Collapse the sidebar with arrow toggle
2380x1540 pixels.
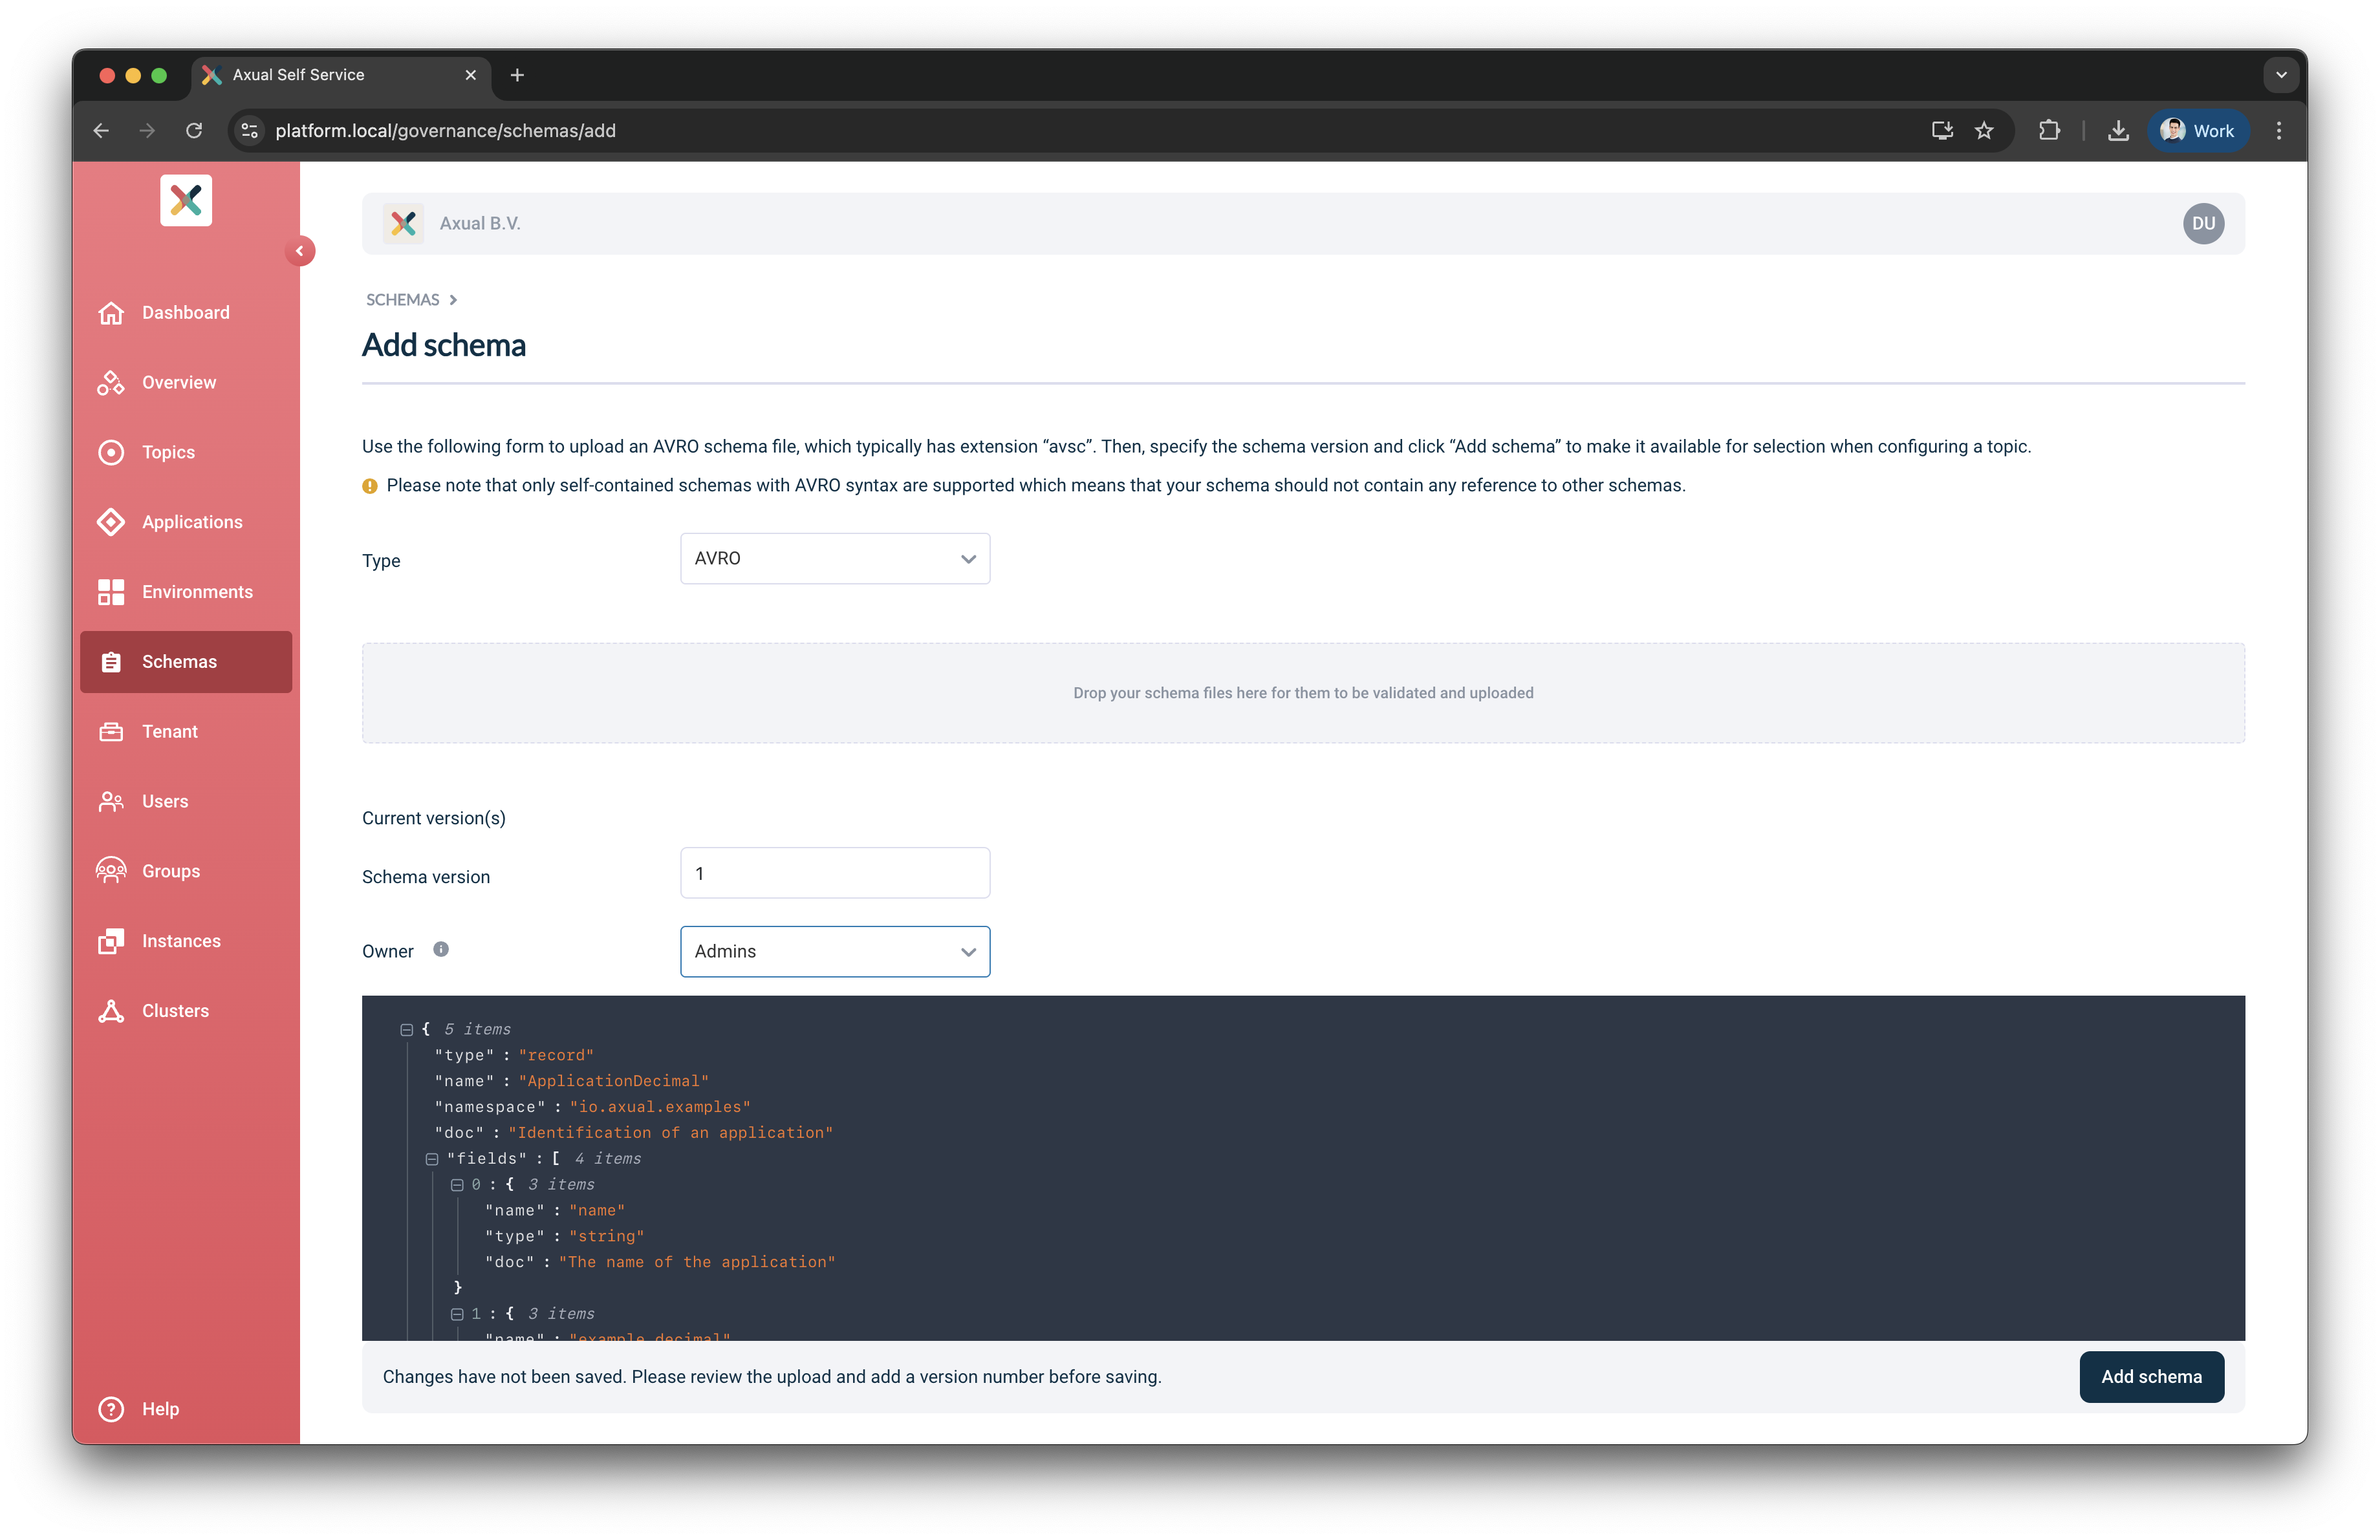point(299,251)
